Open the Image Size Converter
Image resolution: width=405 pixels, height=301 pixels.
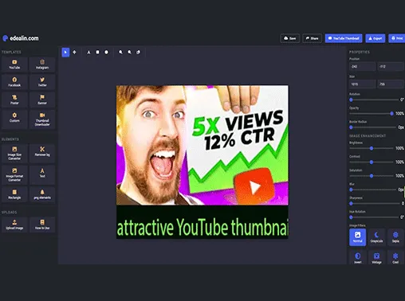[14, 153]
